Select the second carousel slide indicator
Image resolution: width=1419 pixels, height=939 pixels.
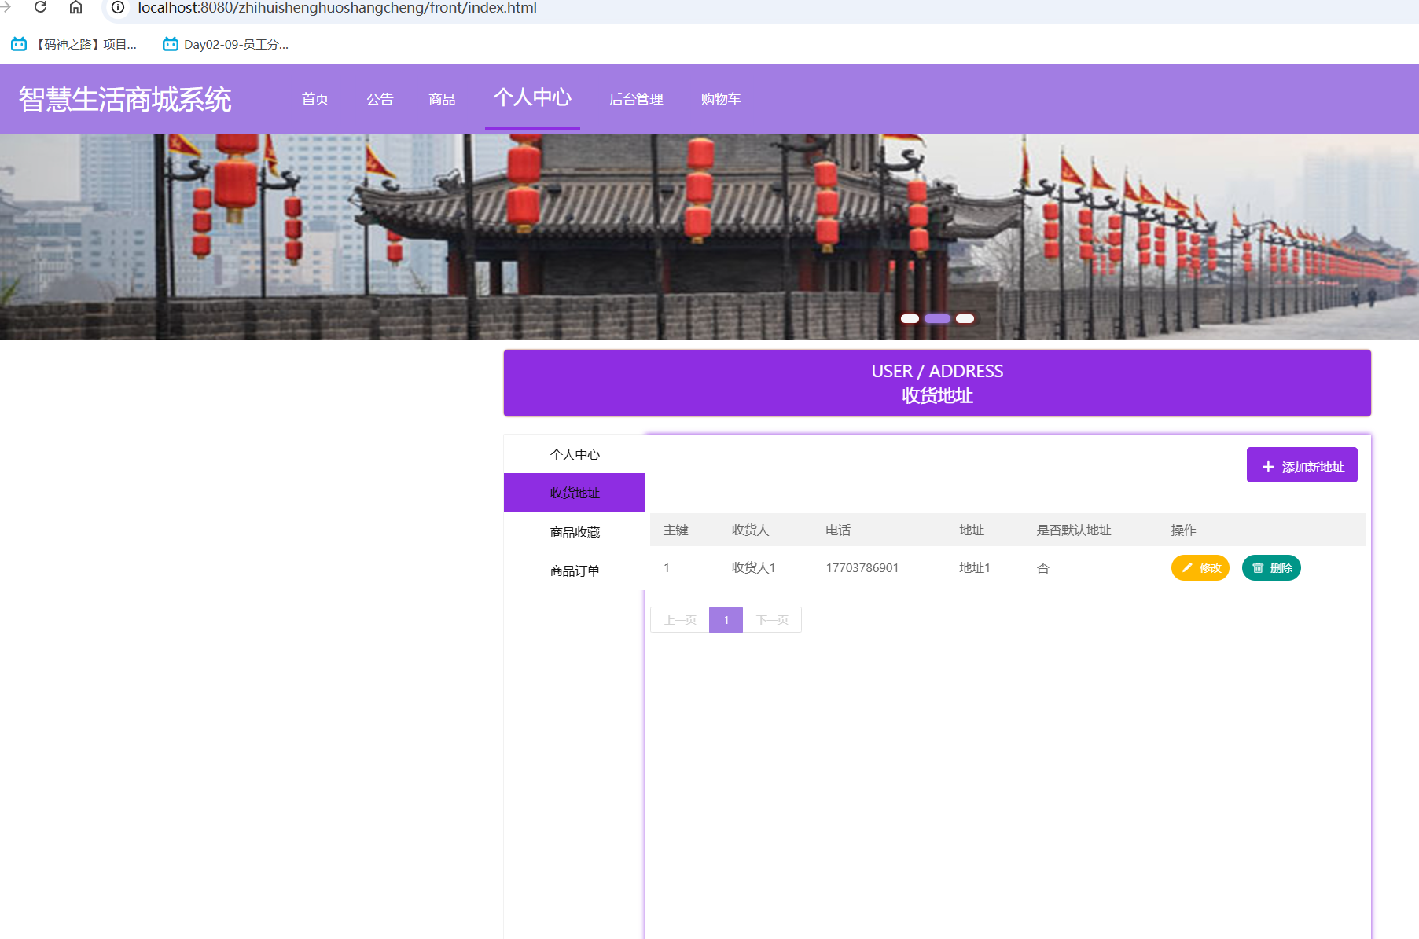(937, 318)
